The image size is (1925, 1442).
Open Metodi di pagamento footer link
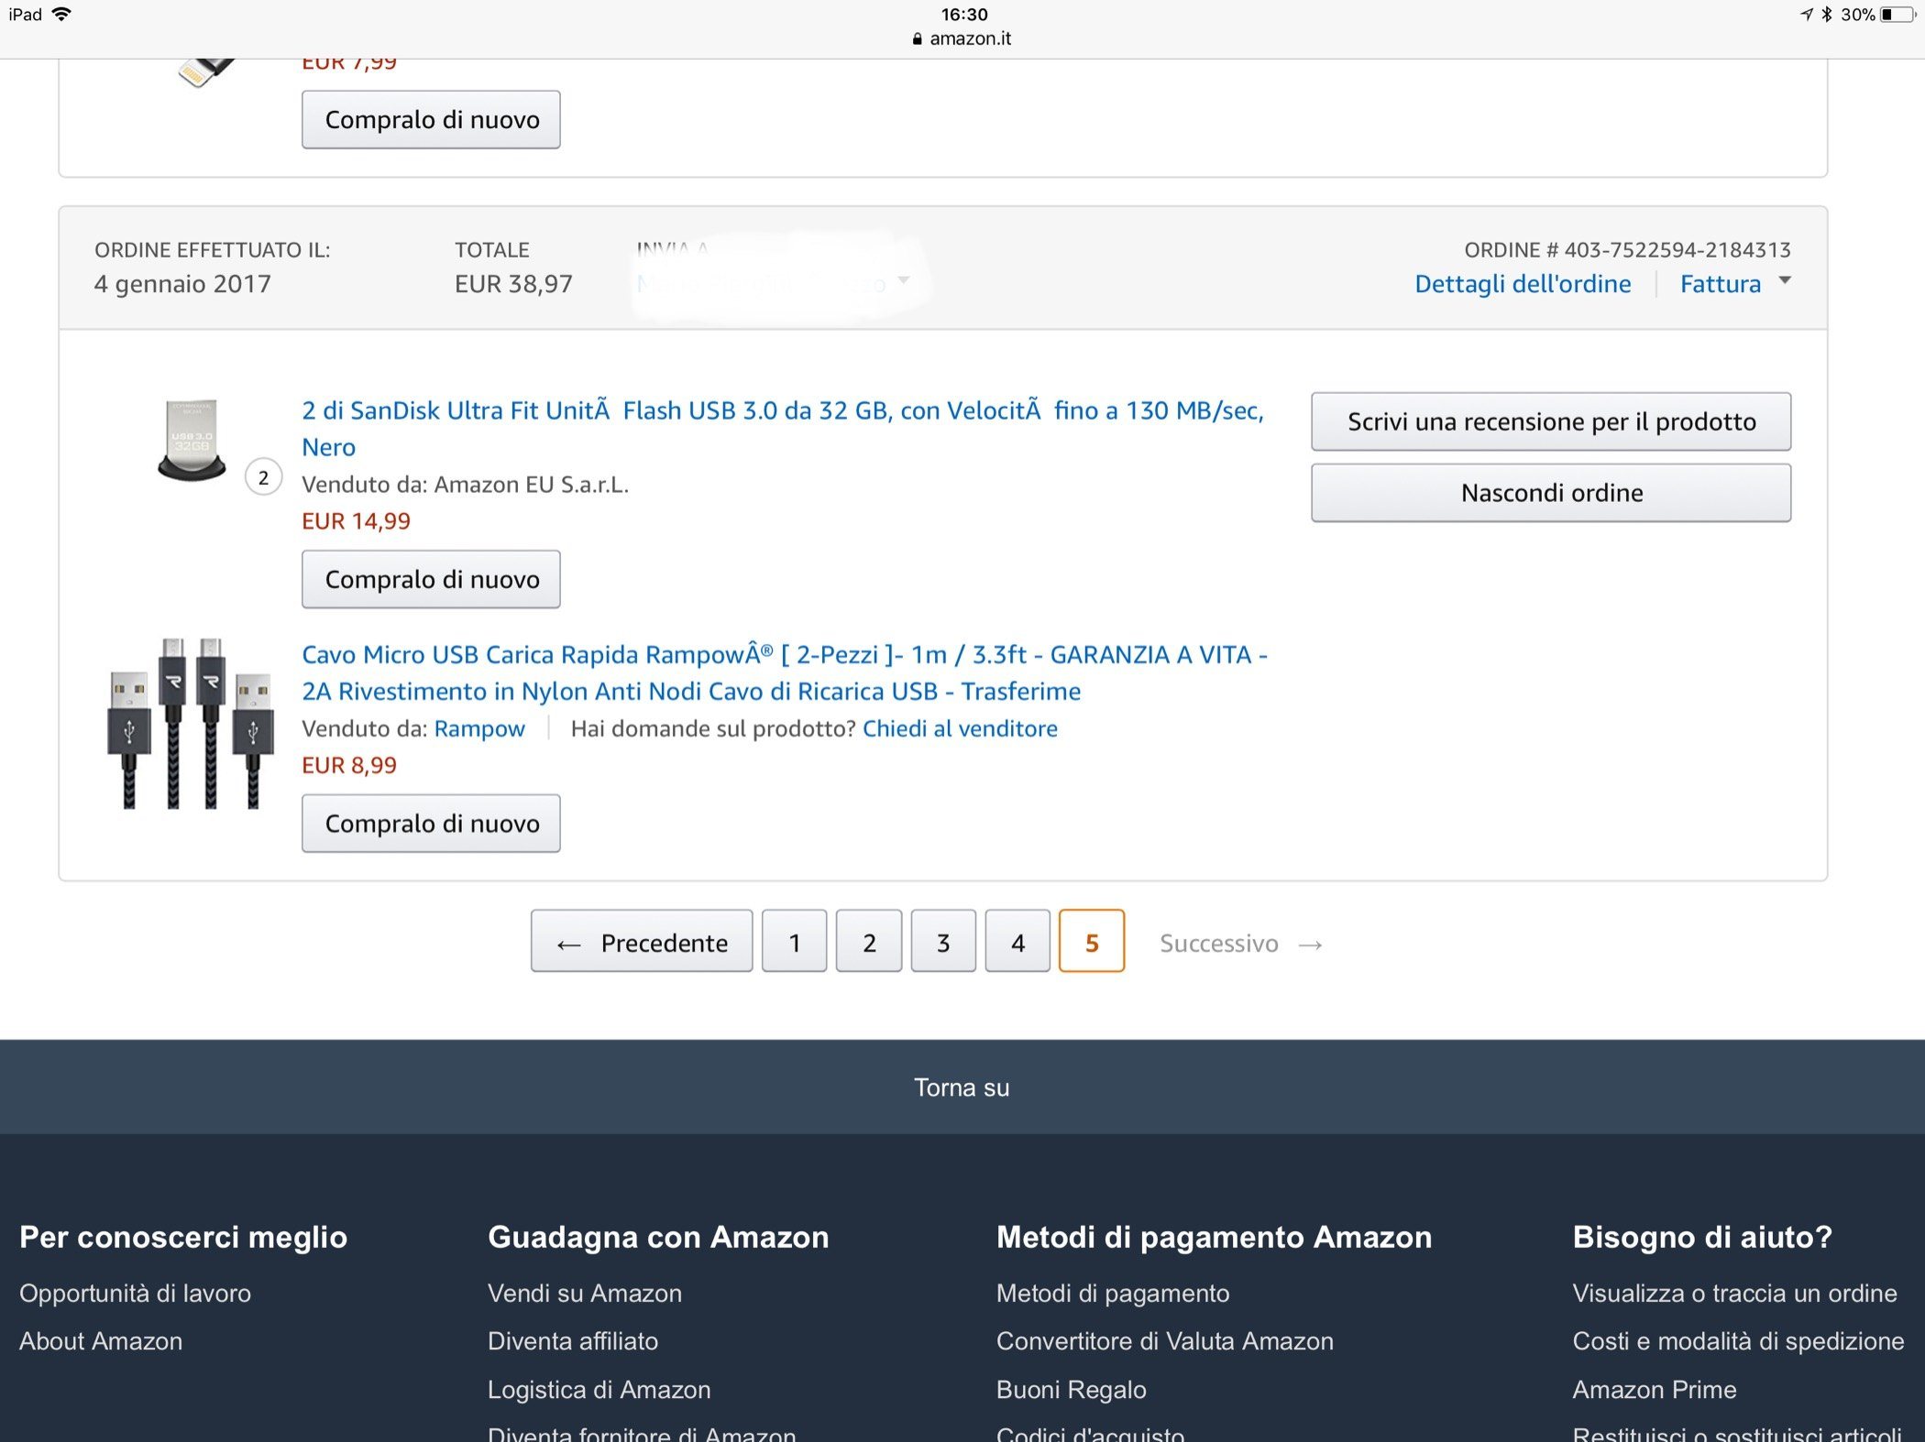point(1113,1293)
